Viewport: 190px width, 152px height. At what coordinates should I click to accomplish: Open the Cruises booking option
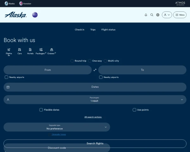pos(52,51)
